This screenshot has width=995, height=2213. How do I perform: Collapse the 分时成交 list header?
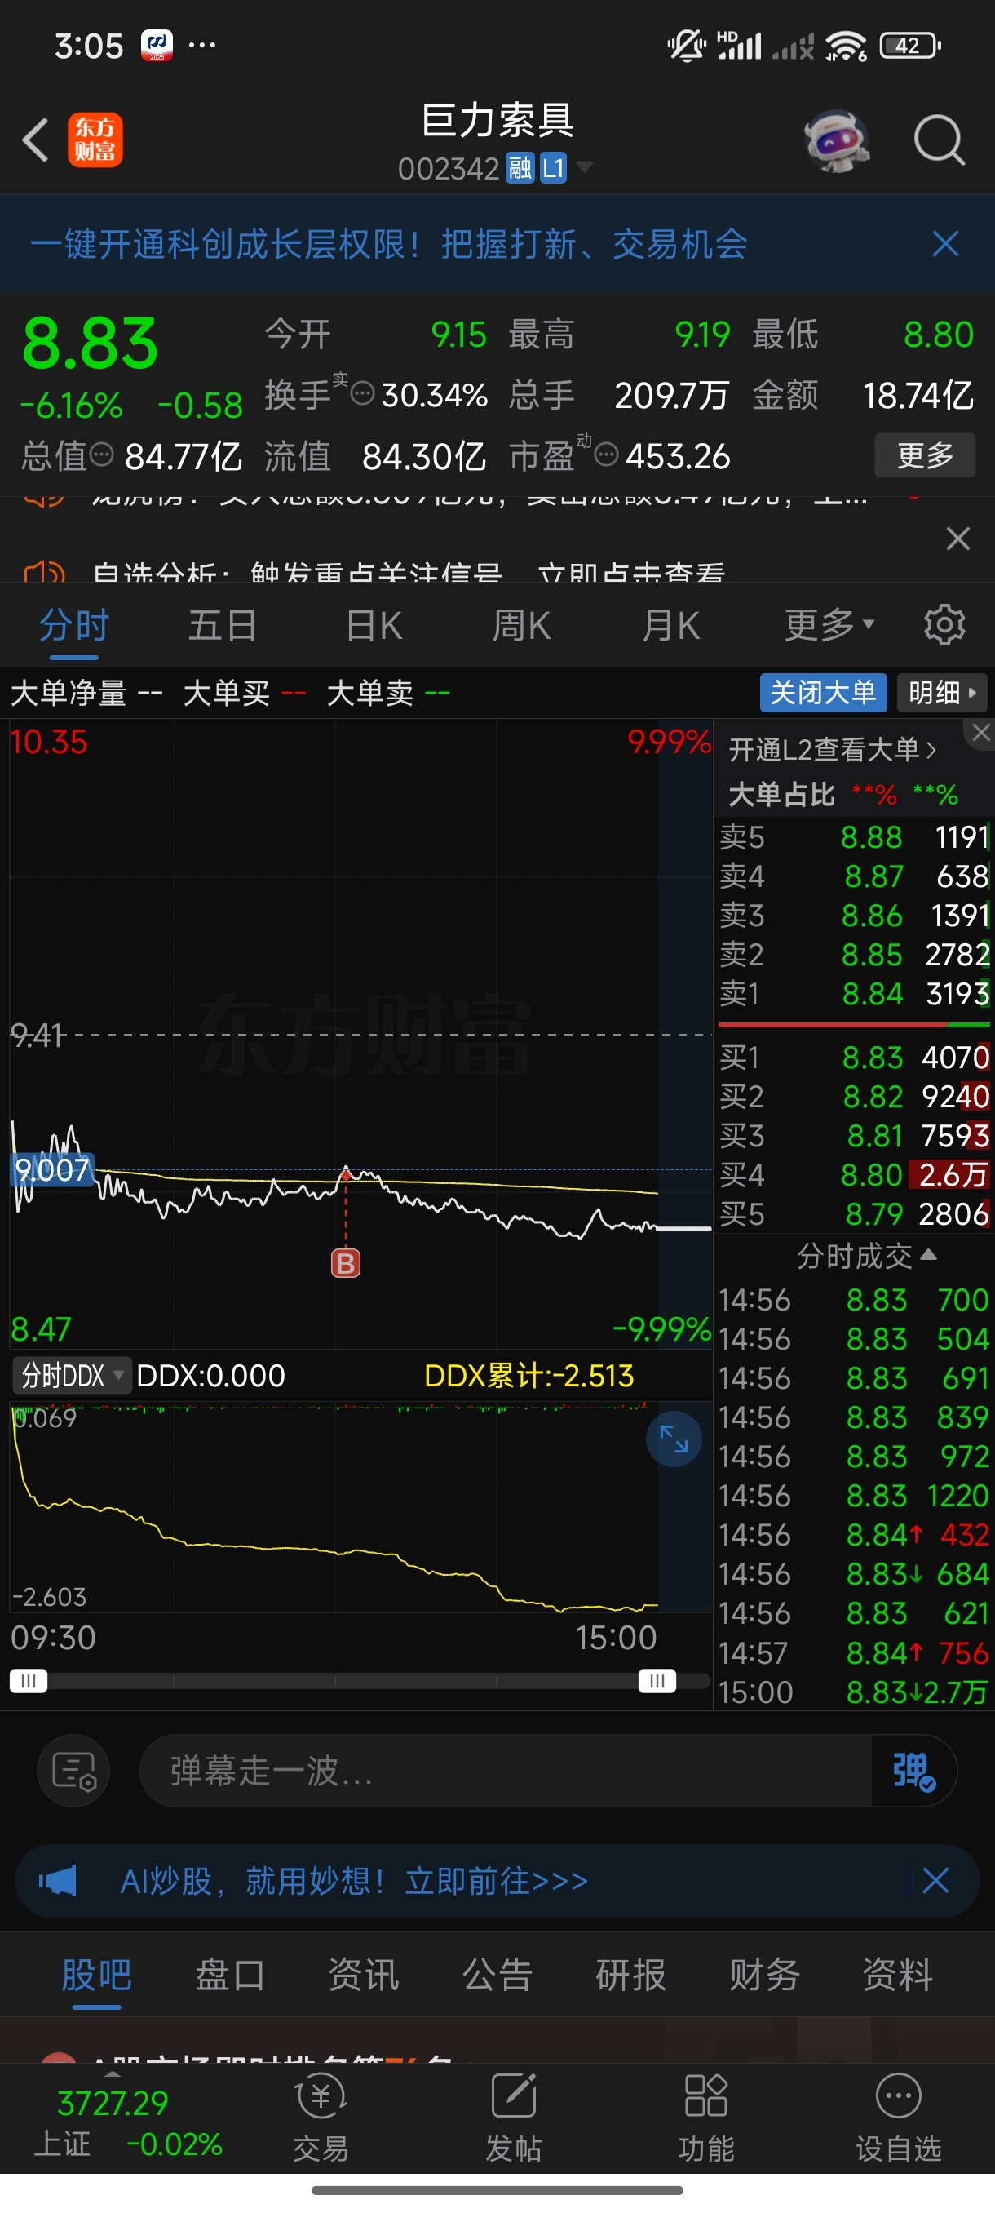click(865, 1256)
